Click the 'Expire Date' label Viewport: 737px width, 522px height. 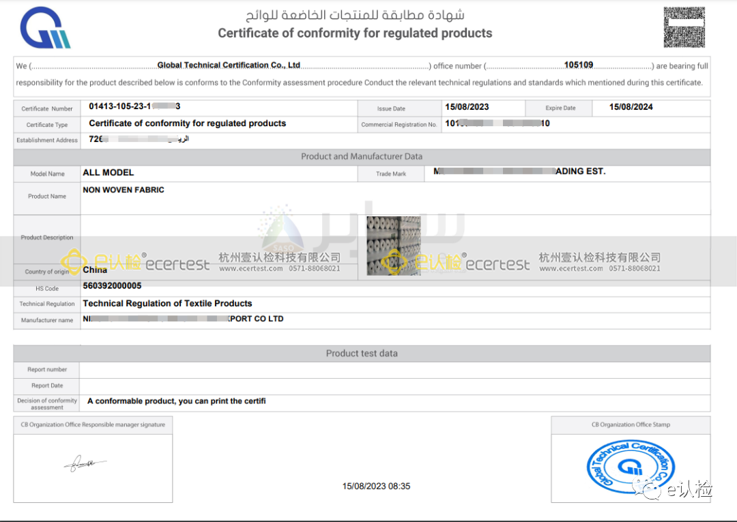pyautogui.click(x=560, y=108)
